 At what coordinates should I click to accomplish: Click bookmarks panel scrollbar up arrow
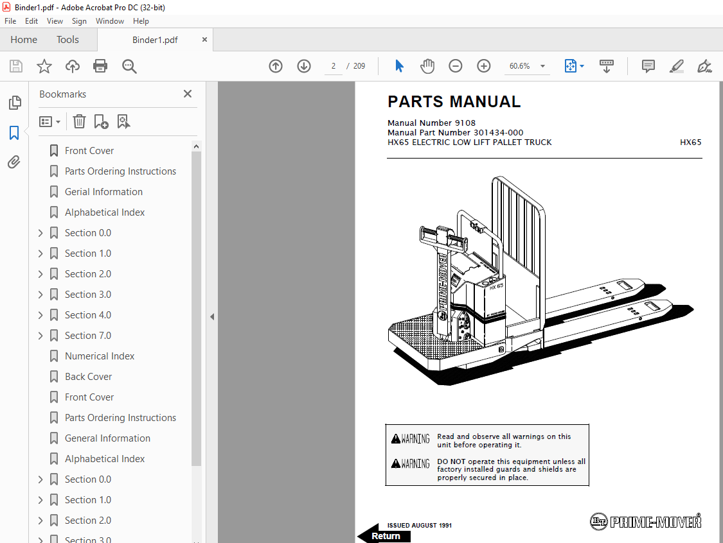click(x=197, y=146)
